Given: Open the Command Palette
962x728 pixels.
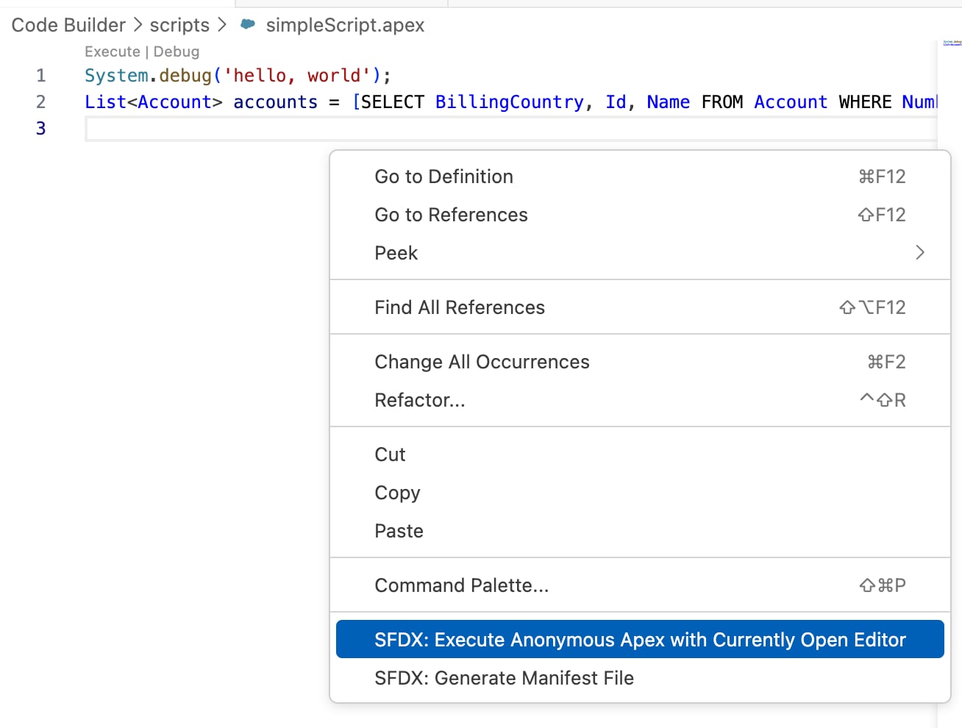Looking at the screenshot, I should [x=461, y=585].
